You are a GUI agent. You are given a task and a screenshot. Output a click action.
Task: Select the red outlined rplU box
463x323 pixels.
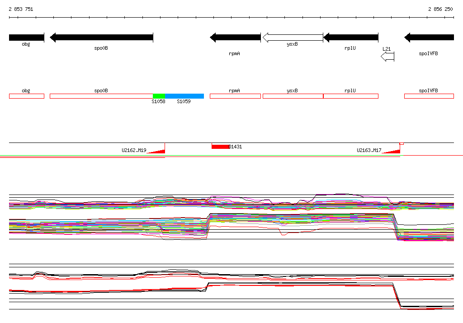pos(351,96)
